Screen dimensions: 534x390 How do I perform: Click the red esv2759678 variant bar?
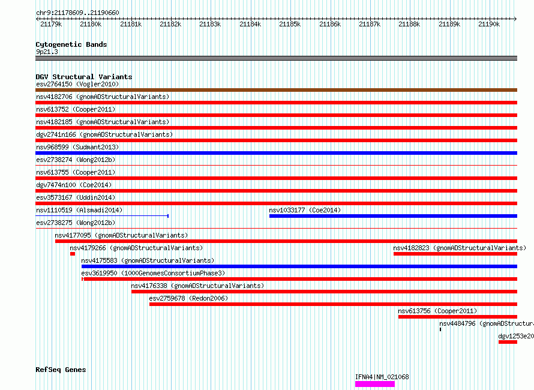(334, 304)
